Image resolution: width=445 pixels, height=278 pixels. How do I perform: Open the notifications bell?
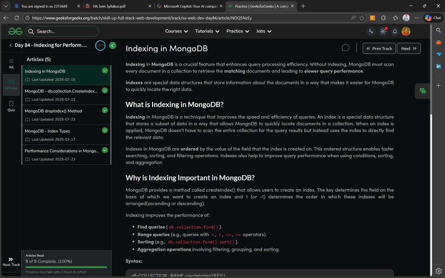(x=395, y=32)
